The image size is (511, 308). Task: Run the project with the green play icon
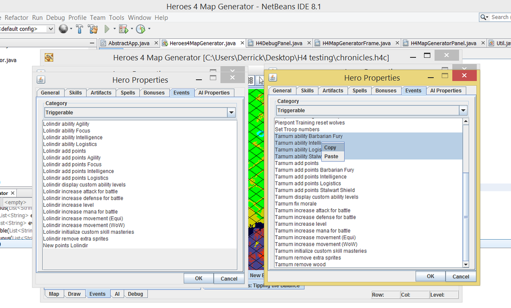(107, 29)
